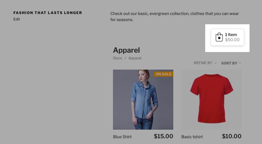Open the Blue Shirt product image

point(143,100)
